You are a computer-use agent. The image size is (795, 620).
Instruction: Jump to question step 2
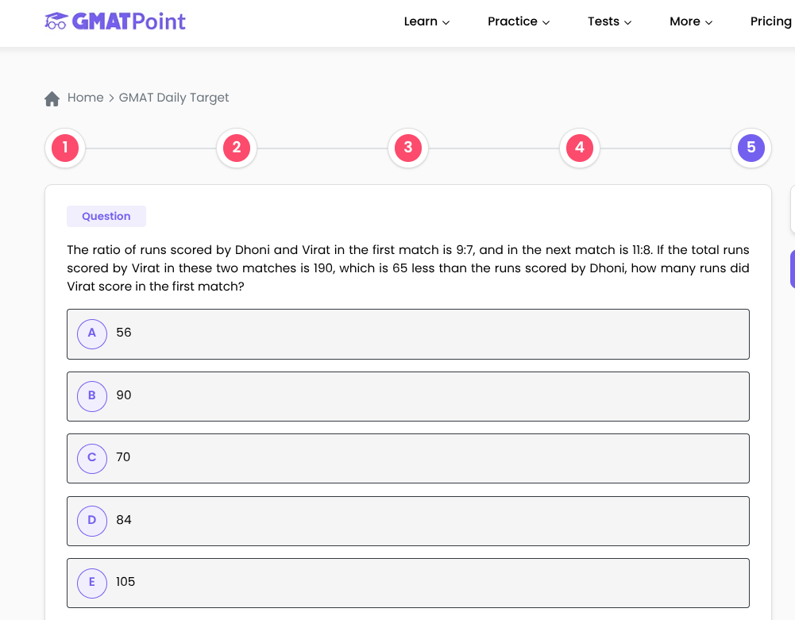[237, 148]
